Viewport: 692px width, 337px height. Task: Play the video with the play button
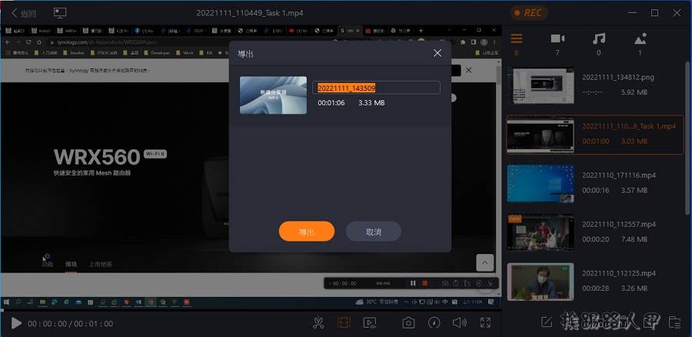(x=16, y=323)
